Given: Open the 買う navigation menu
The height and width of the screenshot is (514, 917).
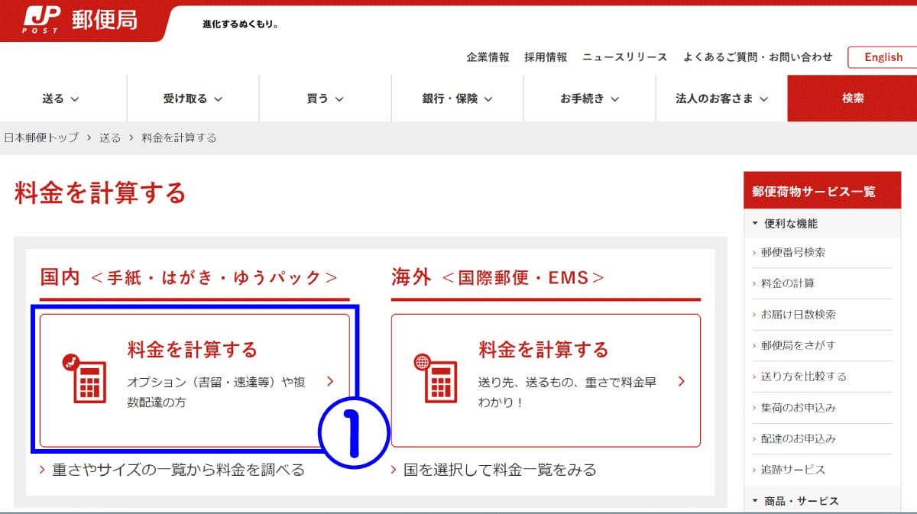Looking at the screenshot, I should (325, 99).
